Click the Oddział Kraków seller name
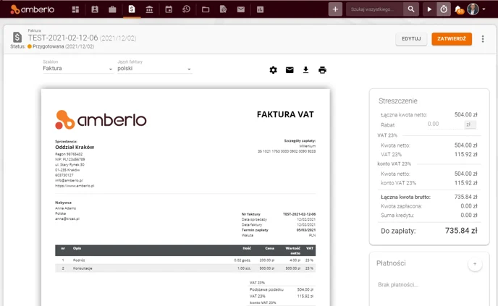498x306 pixels. click(x=75, y=147)
